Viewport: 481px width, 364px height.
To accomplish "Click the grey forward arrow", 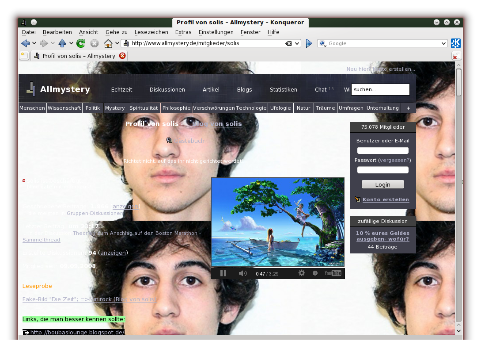I will pos(44,43).
